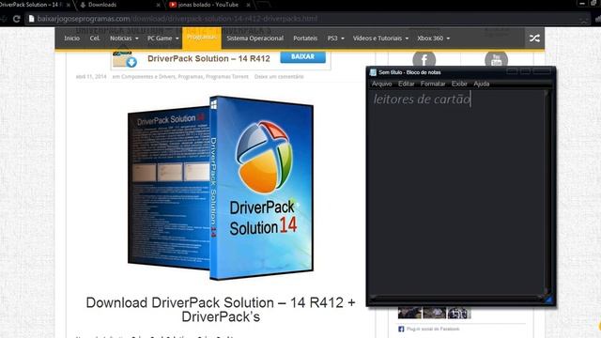
Task: Click the post date abril 11, 2014
Action: click(91, 77)
